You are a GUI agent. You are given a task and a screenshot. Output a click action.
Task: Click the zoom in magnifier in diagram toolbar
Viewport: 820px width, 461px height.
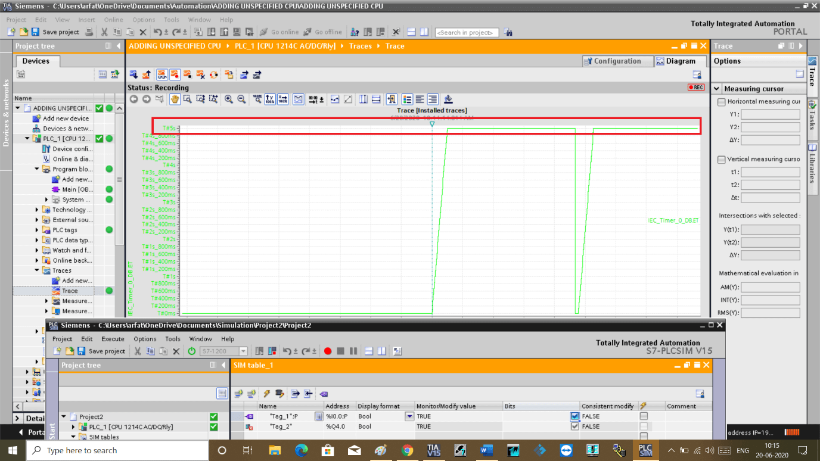coord(229,99)
